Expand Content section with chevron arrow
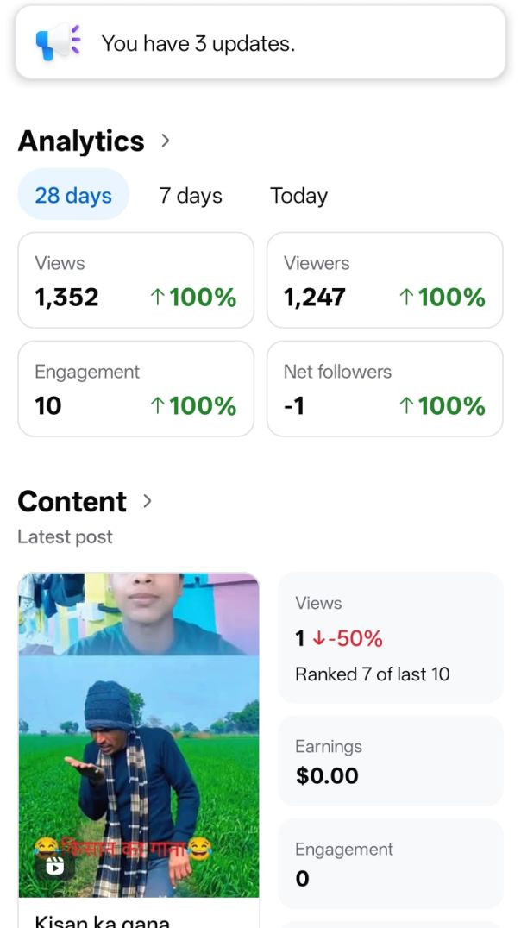Screen dimensions: 521x928 [x=148, y=501]
